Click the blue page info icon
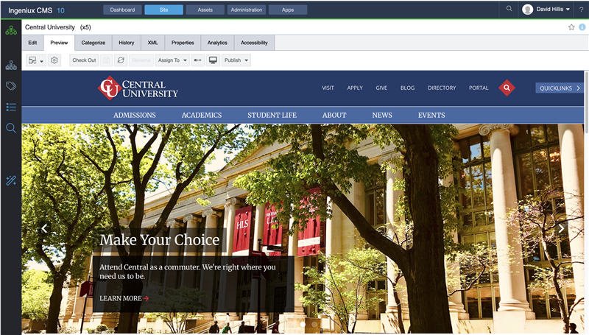Image resolution: width=589 pixels, height=335 pixels. (x=582, y=27)
